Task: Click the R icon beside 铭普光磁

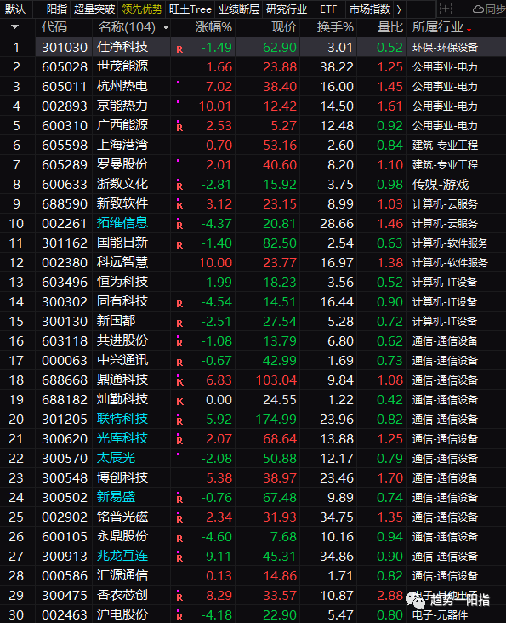Action: pyautogui.click(x=179, y=519)
